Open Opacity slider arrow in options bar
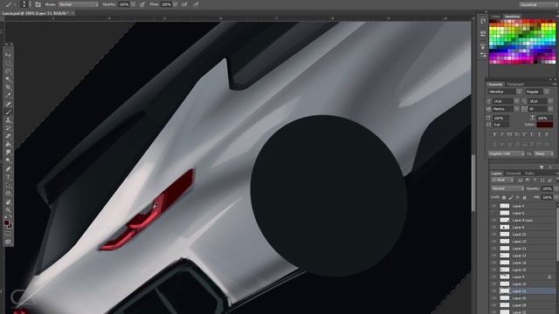 (133, 4)
